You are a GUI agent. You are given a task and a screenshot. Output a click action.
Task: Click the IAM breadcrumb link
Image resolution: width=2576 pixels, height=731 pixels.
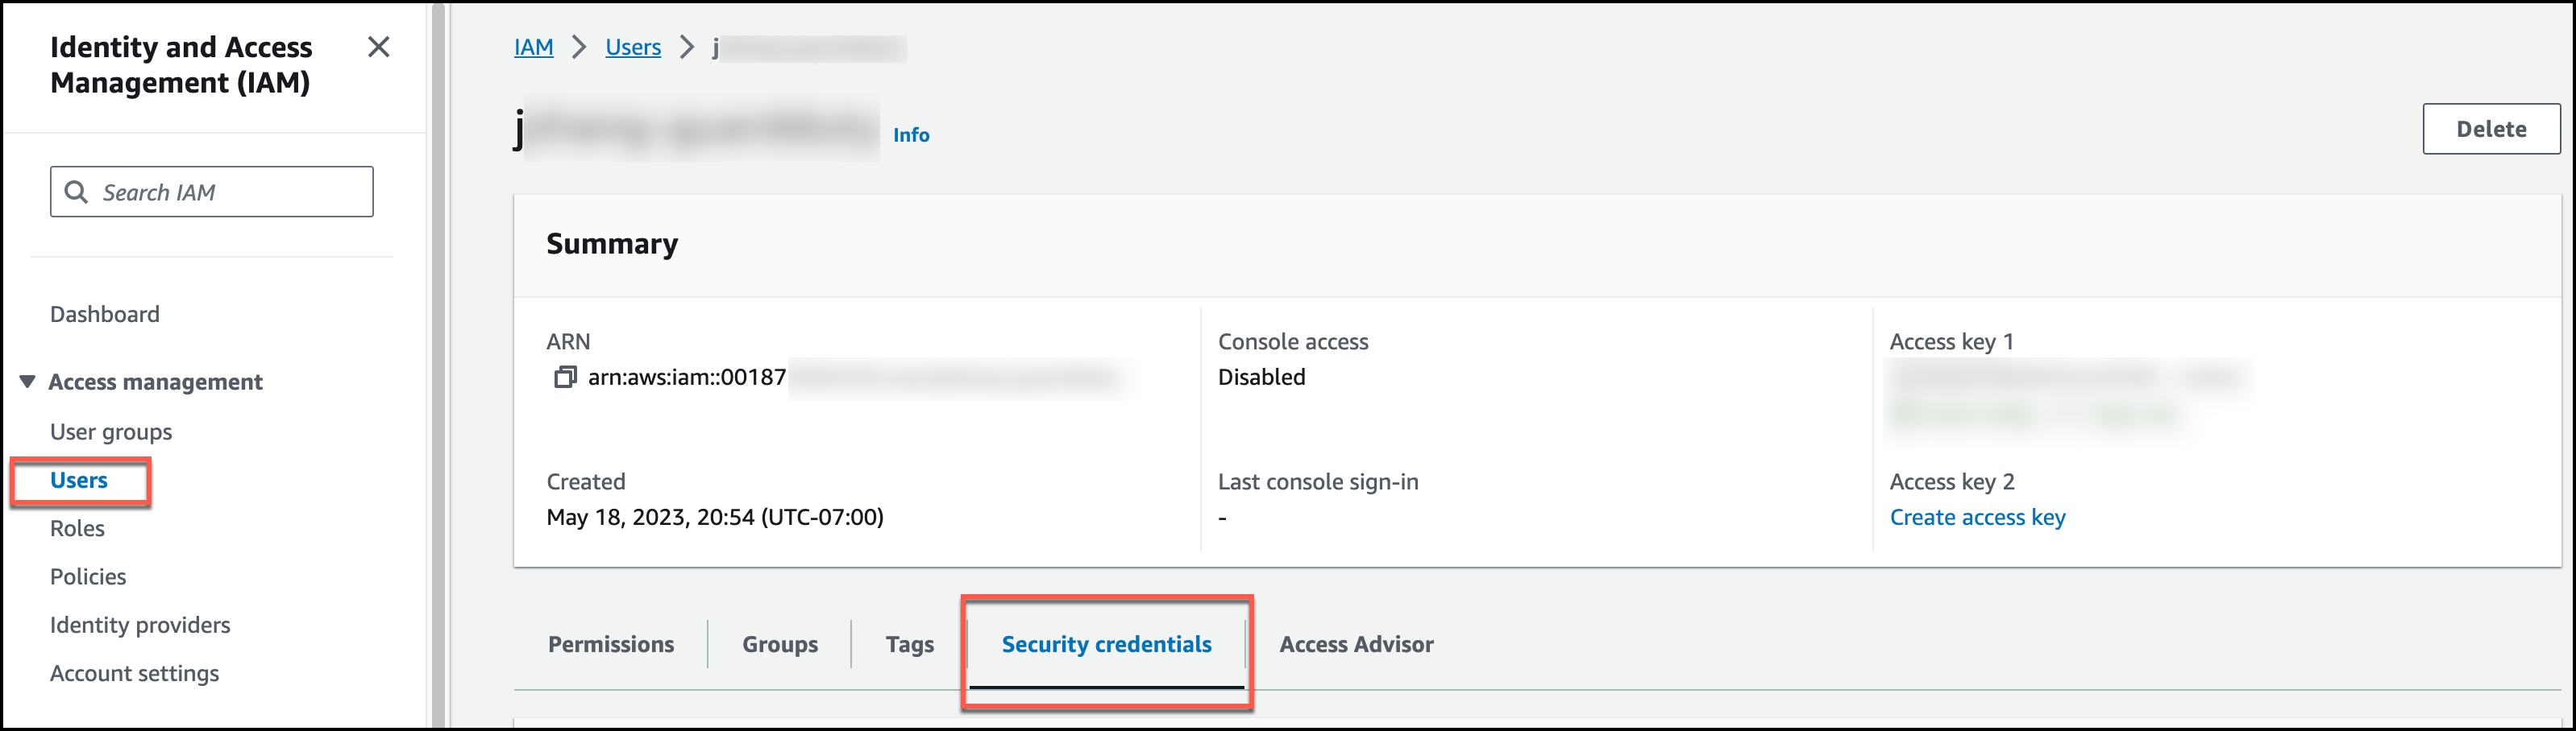coord(533,47)
